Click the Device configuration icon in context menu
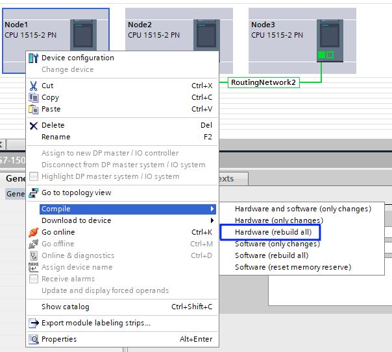 point(34,58)
